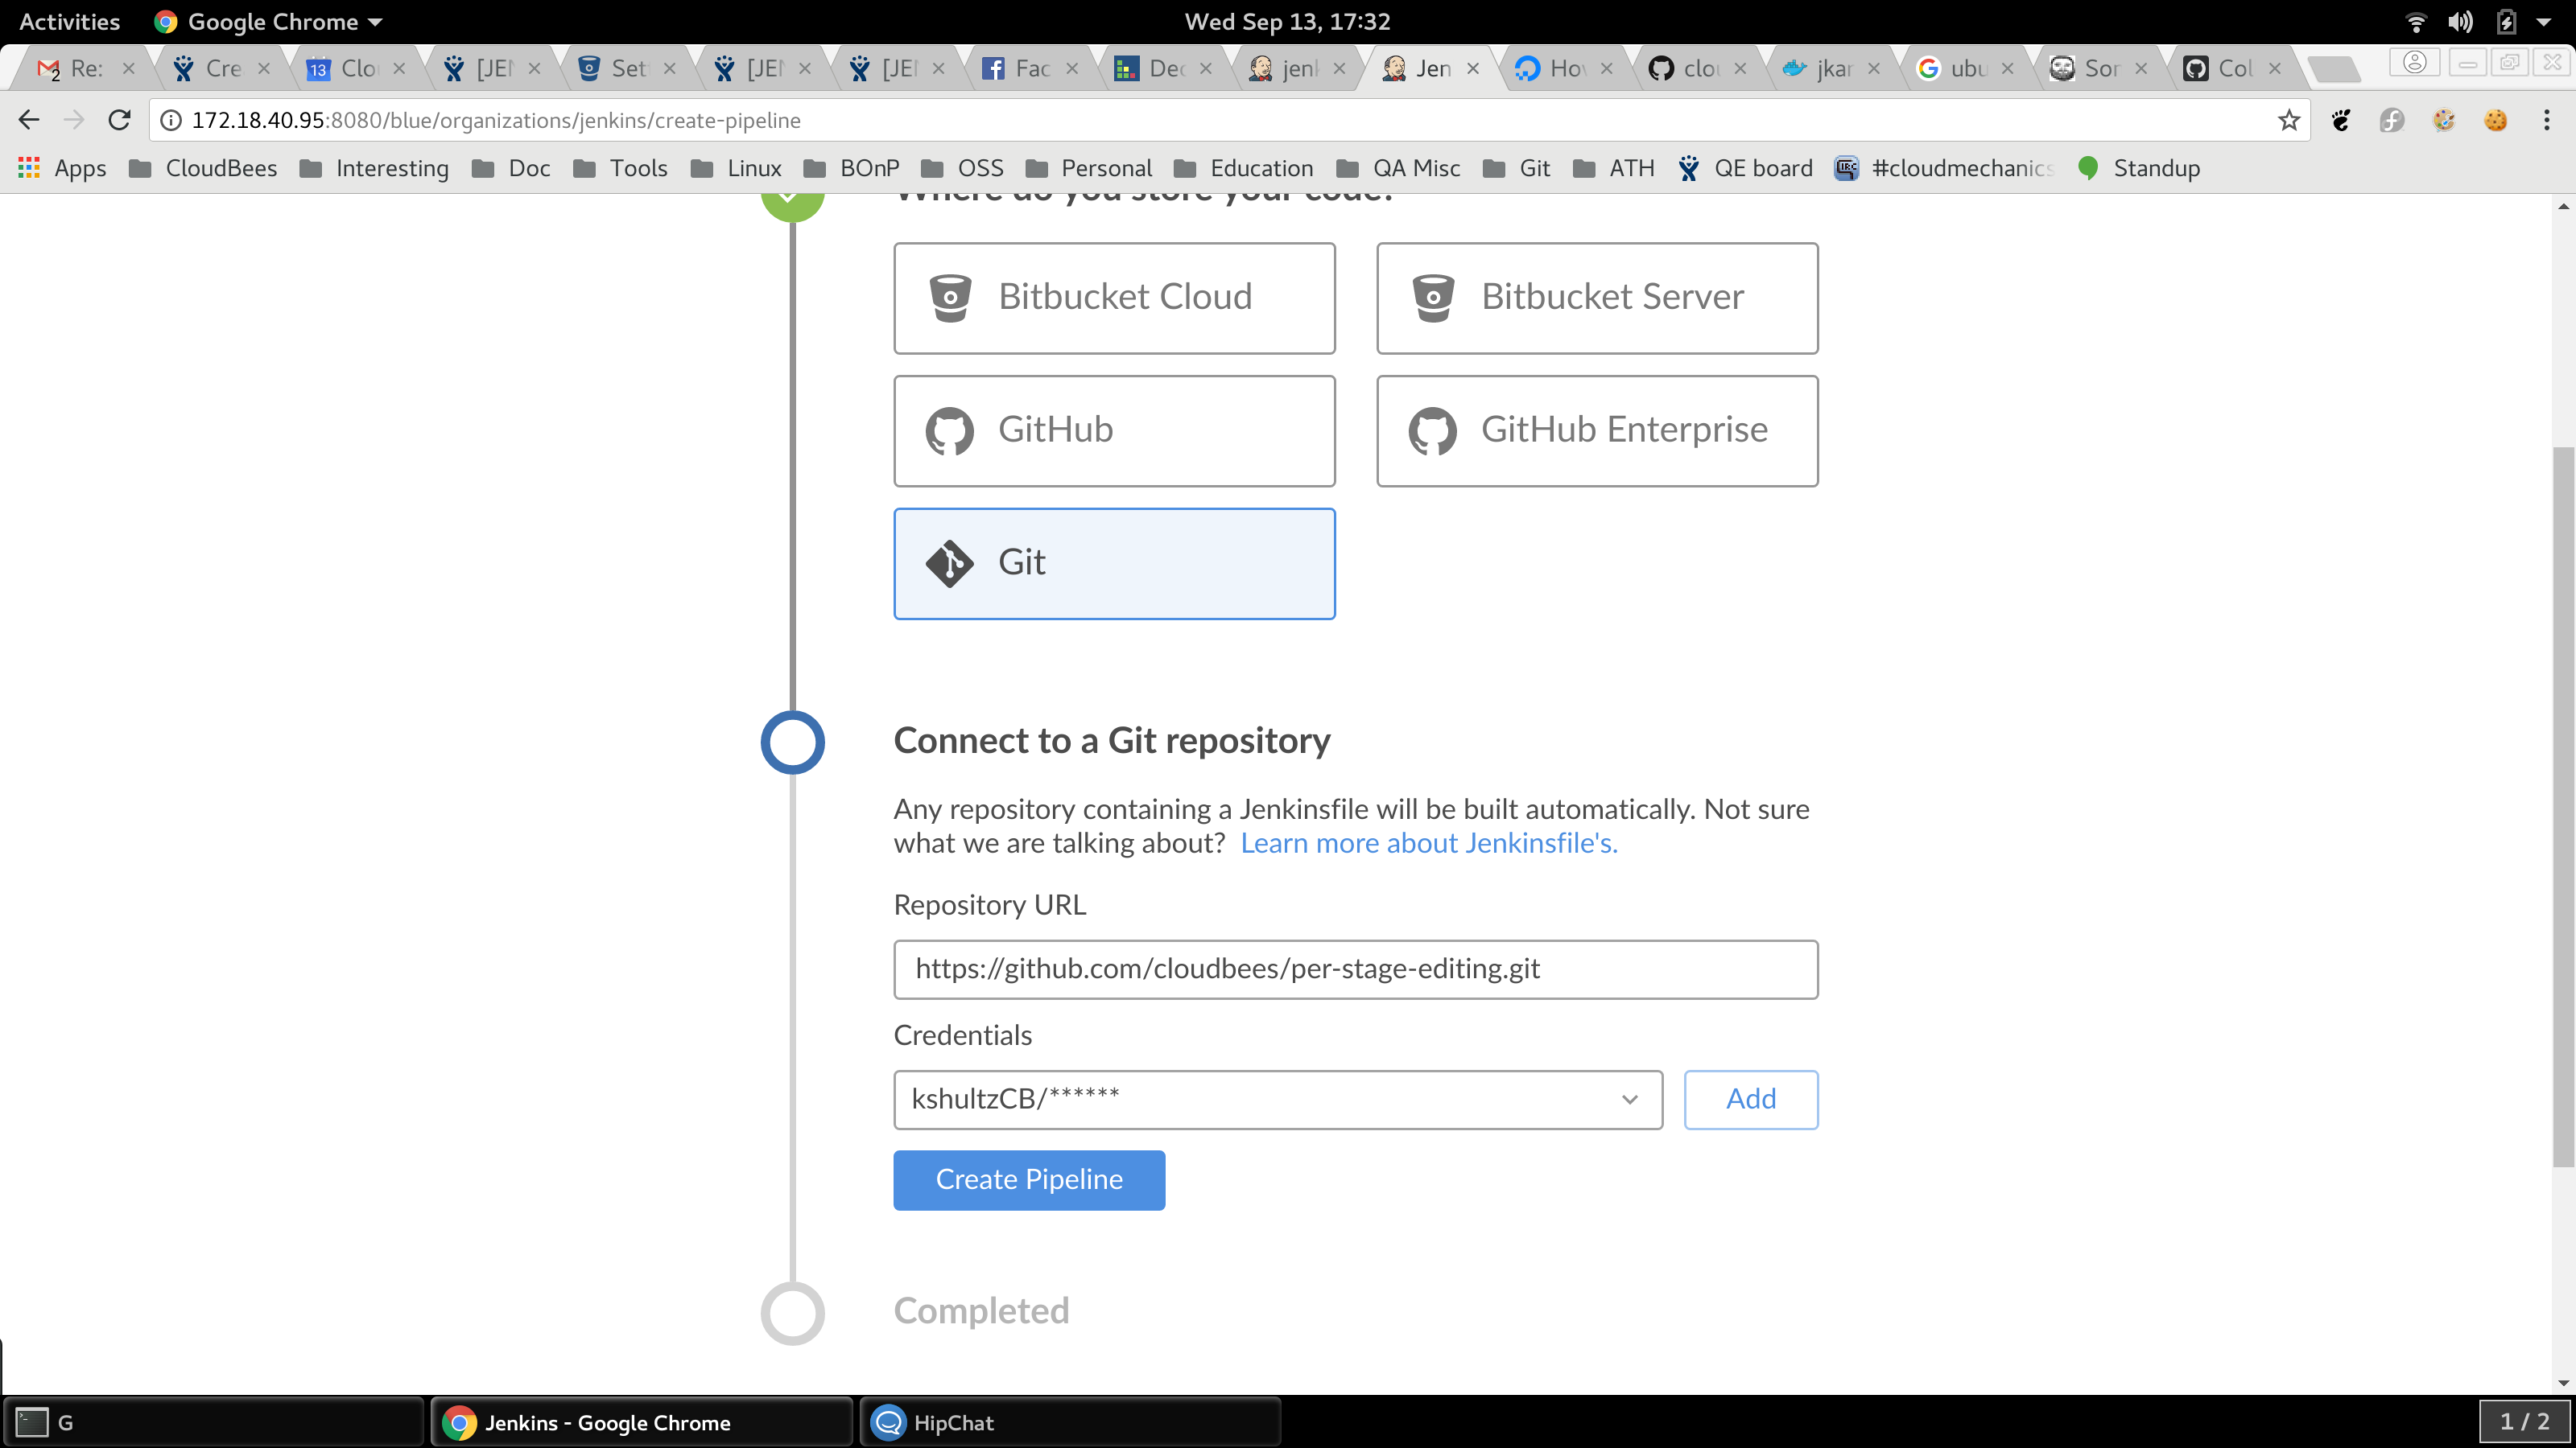Image resolution: width=2576 pixels, height=1448 pixels.
Task: Open the system volume icon
Action: tap(2459, 21)
